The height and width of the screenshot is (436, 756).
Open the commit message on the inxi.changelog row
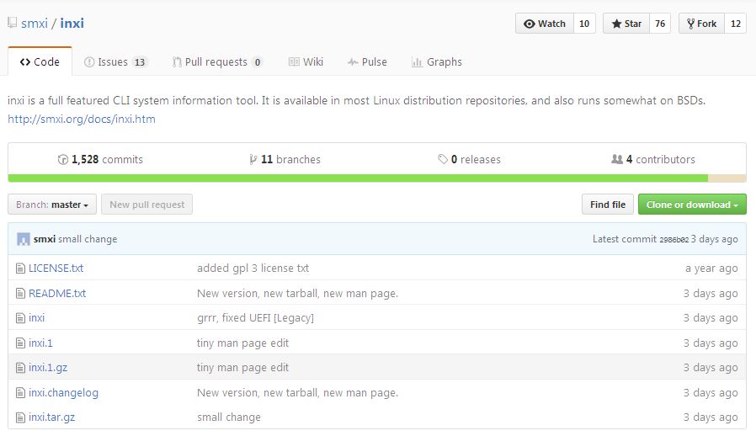coord(297,392)
